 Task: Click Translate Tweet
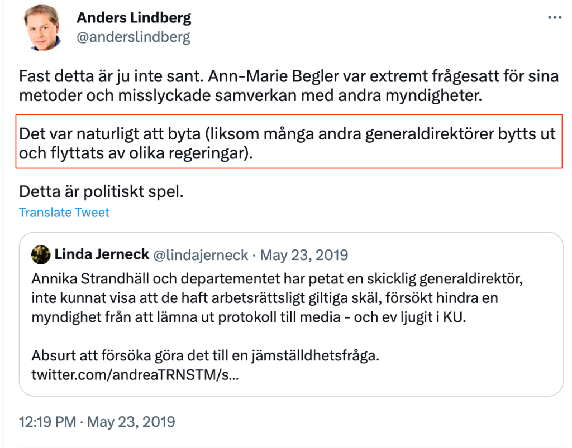pyautogui.click(x=64, y=213)
